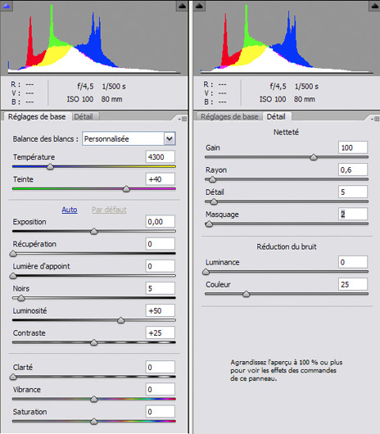Open the Balance des blancs dropdown
Viewport: 380px width, 434px height.
(x=170, y=138)
